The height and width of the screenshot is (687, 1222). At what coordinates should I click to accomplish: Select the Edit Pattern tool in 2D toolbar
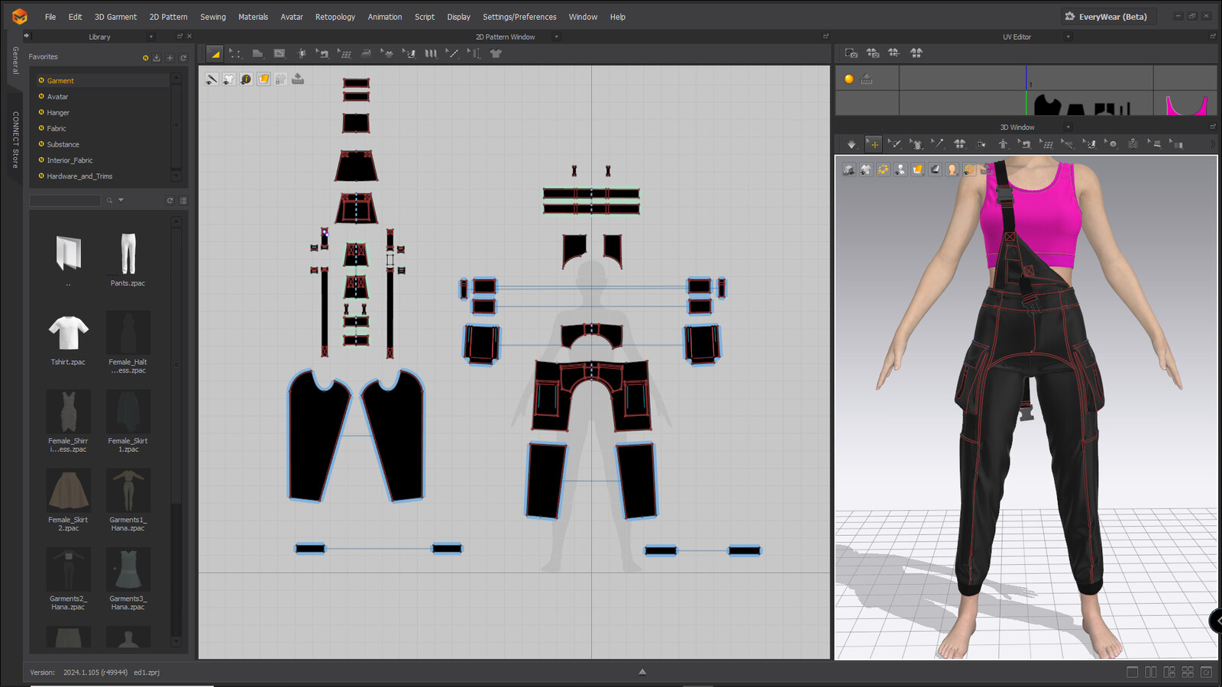pos(215,53)
